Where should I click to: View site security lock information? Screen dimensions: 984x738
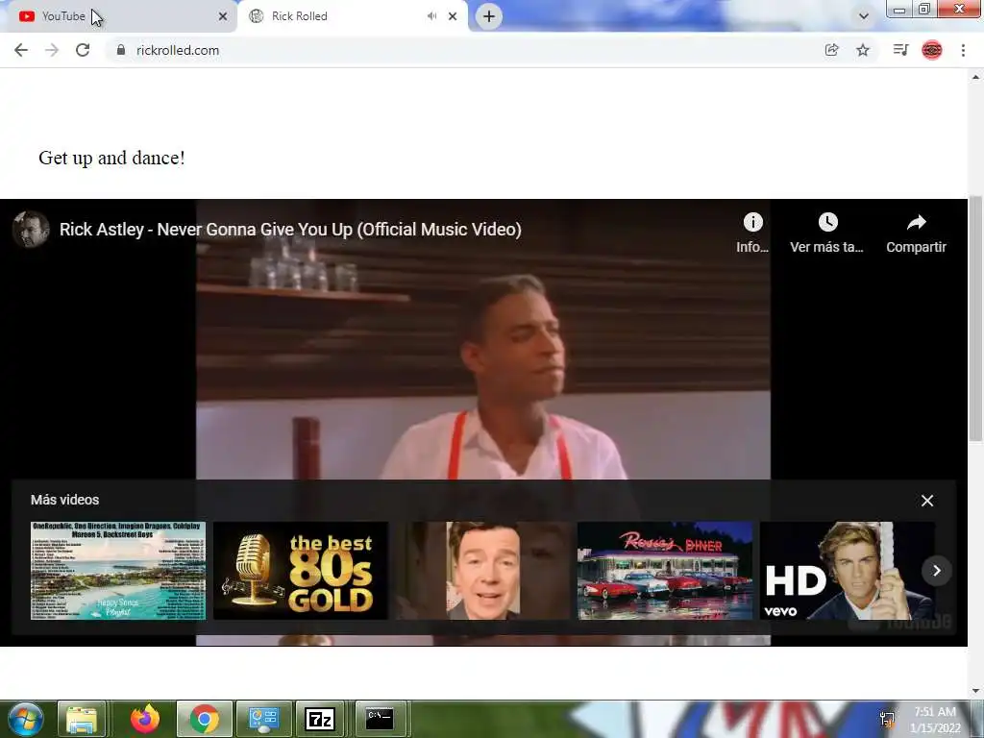pos(120,50)
